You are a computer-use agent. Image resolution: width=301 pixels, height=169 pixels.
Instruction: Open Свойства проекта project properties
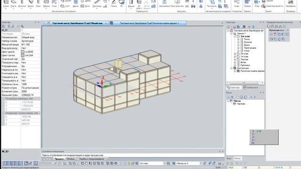coord(272,6)
